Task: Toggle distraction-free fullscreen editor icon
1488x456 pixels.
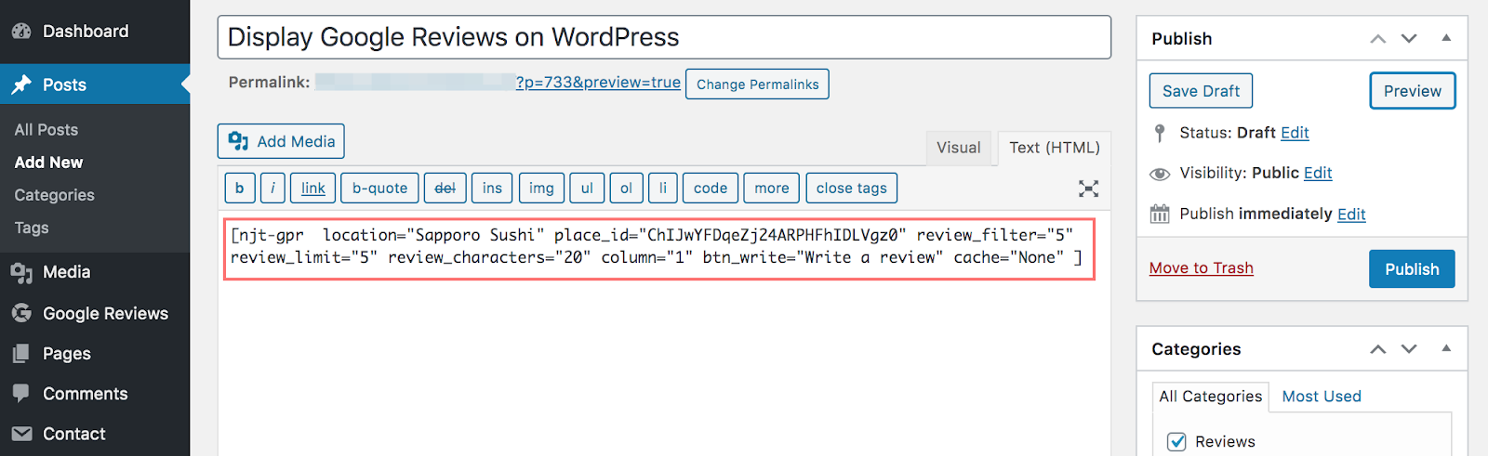Action: point(1088,189)
